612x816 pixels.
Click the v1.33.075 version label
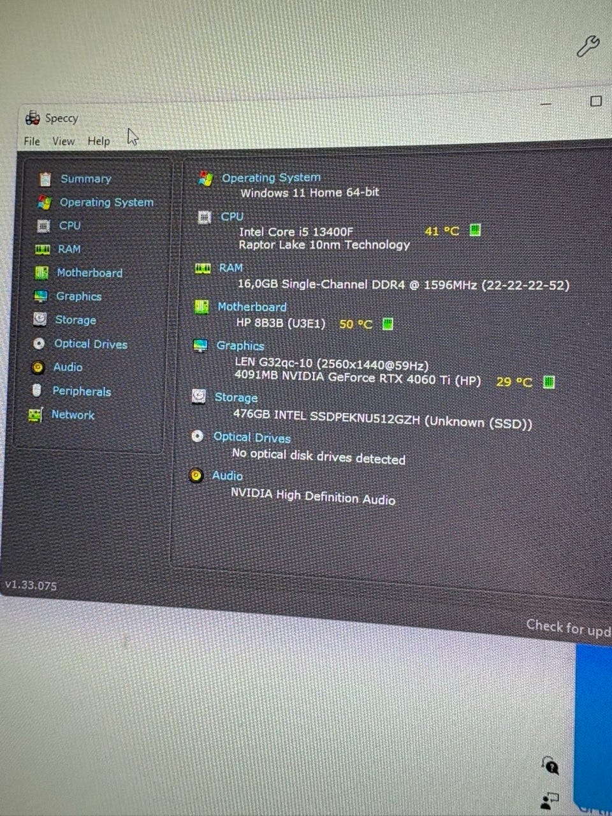click(x=31, y=585)
